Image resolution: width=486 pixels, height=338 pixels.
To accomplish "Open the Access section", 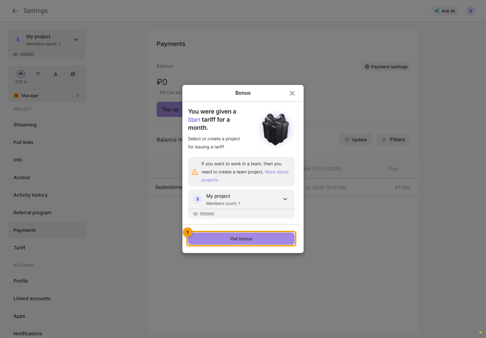I will pos(47,177).
